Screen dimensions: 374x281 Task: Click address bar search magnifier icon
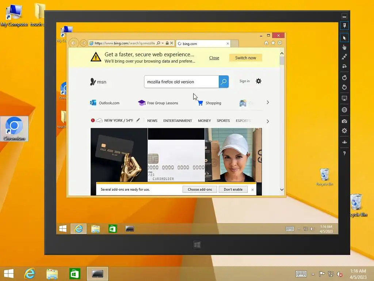pos(159,43)
